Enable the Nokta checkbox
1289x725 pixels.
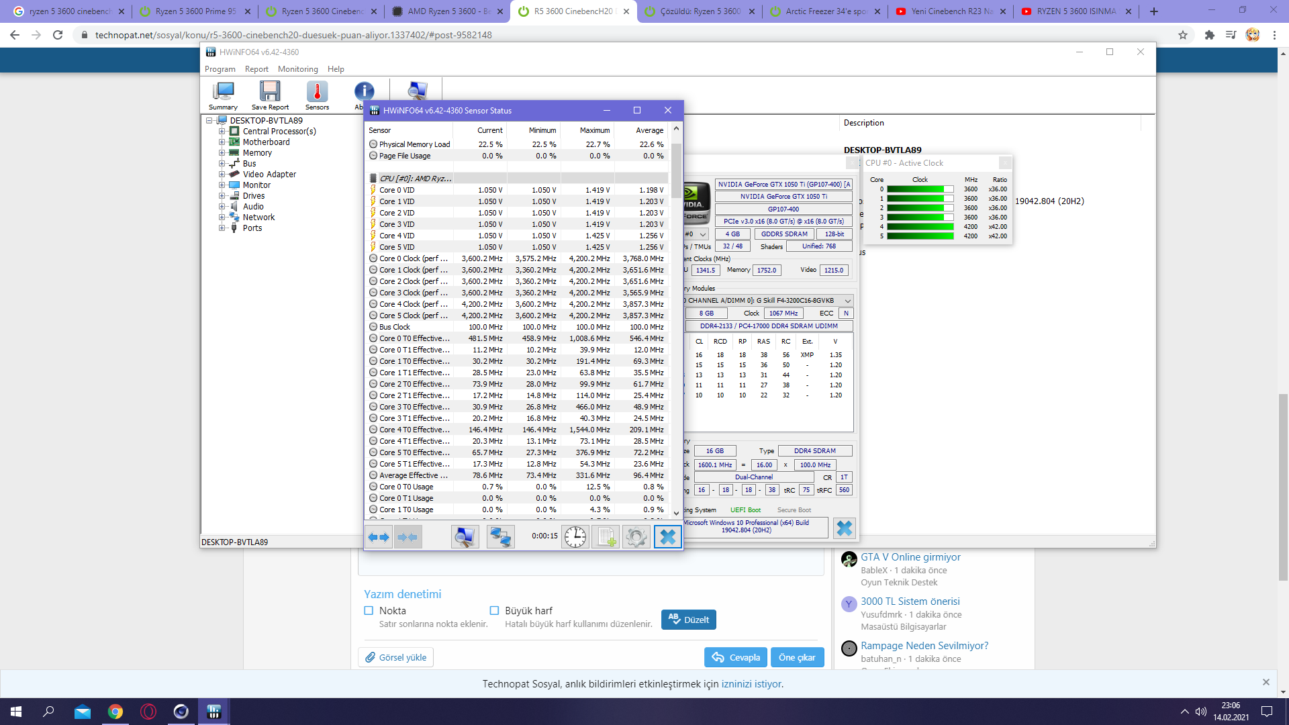click(369, 610)
